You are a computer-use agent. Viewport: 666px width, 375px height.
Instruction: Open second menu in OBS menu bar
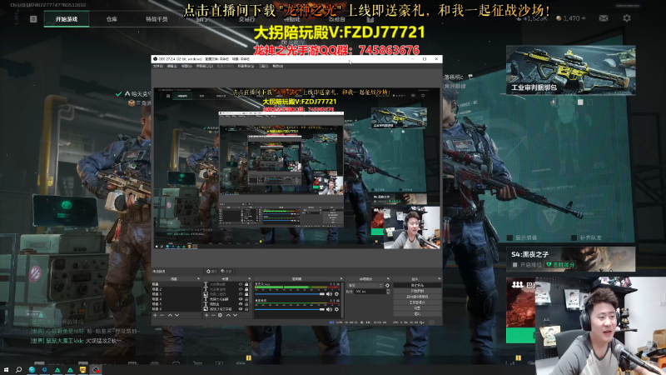pos(172,66)
